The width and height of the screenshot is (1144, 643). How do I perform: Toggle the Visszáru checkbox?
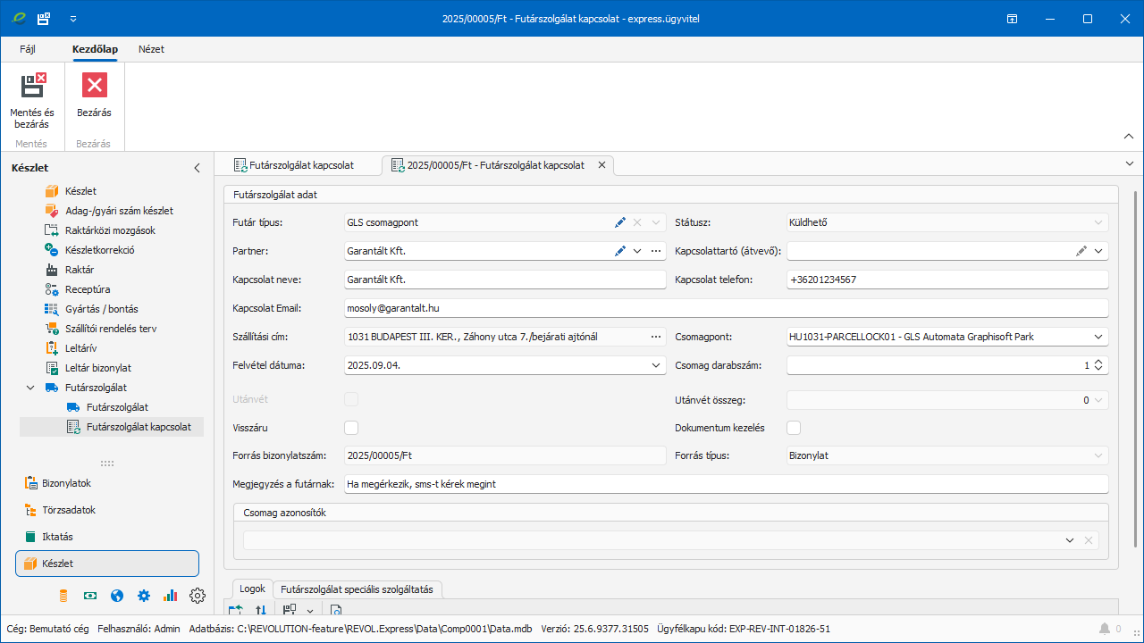tap(351, 428)
